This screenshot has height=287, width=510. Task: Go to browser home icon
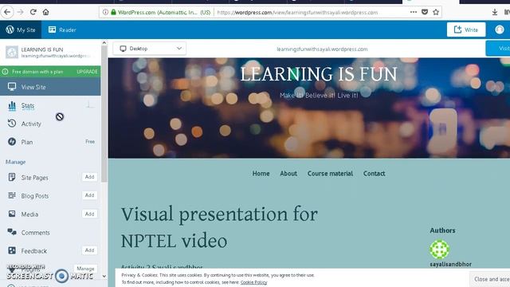click(x=45, y=13)
